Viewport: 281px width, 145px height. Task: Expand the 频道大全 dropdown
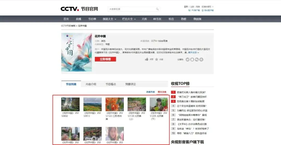point(110,19)
